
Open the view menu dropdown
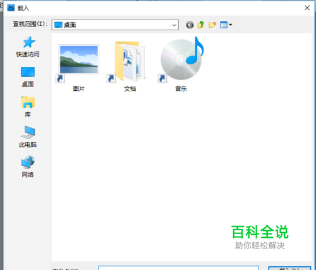point(226,25)
